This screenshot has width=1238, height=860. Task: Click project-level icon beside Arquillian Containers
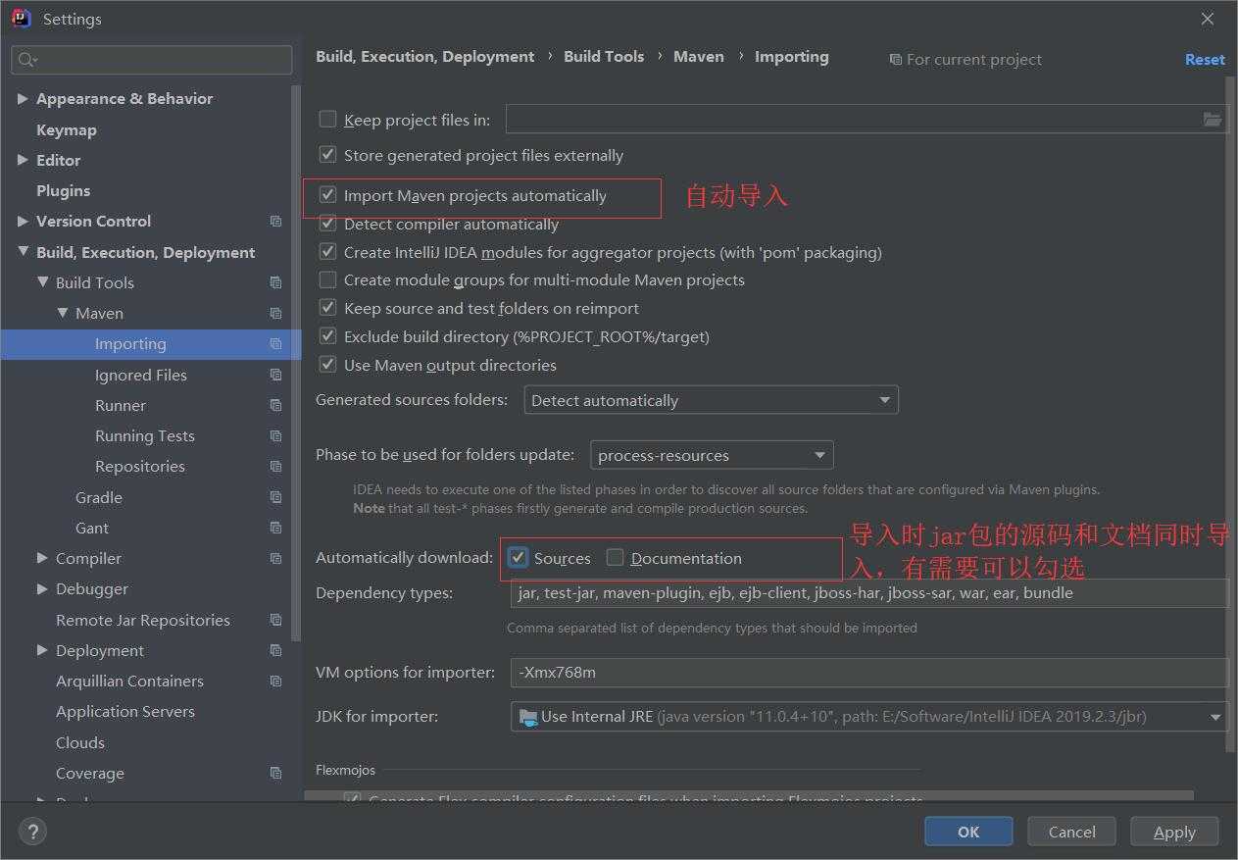click(275, 682)
